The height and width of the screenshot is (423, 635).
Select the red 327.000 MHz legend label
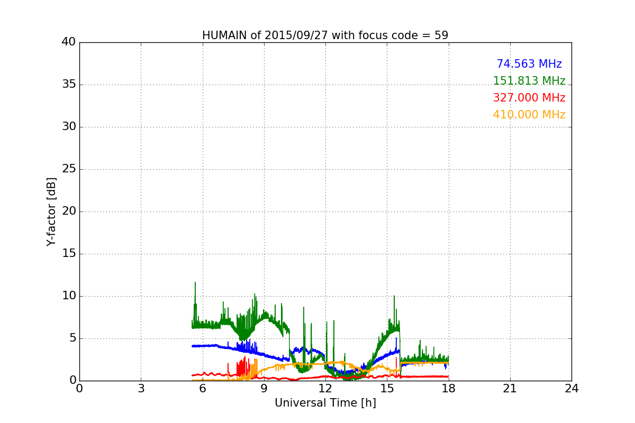tap(529, 98)
